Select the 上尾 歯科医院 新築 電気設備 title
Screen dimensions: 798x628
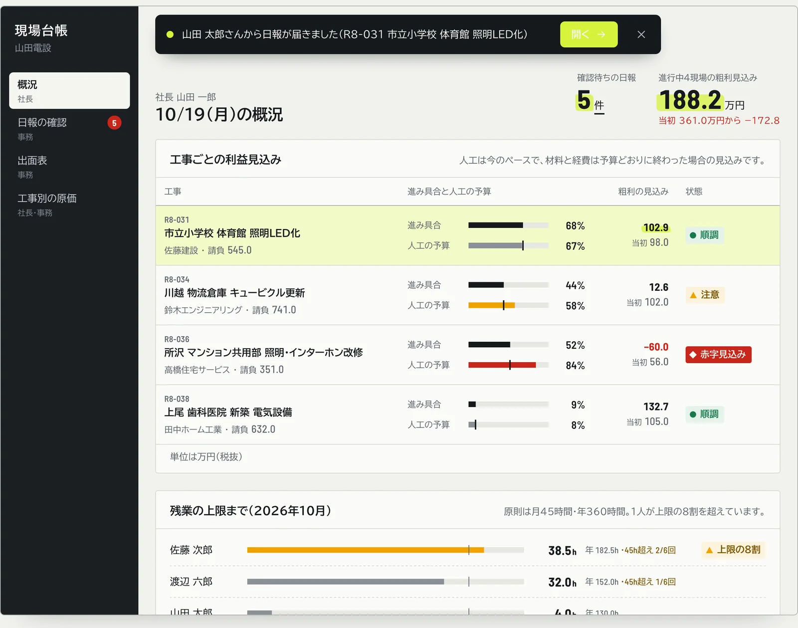[228, 412]
